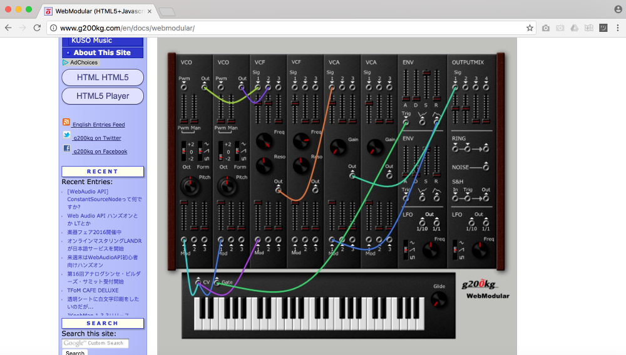Click upper ENV's Trig jack
Screen dimensions: 626x355
pyautogui.click(x=406, y=122)
